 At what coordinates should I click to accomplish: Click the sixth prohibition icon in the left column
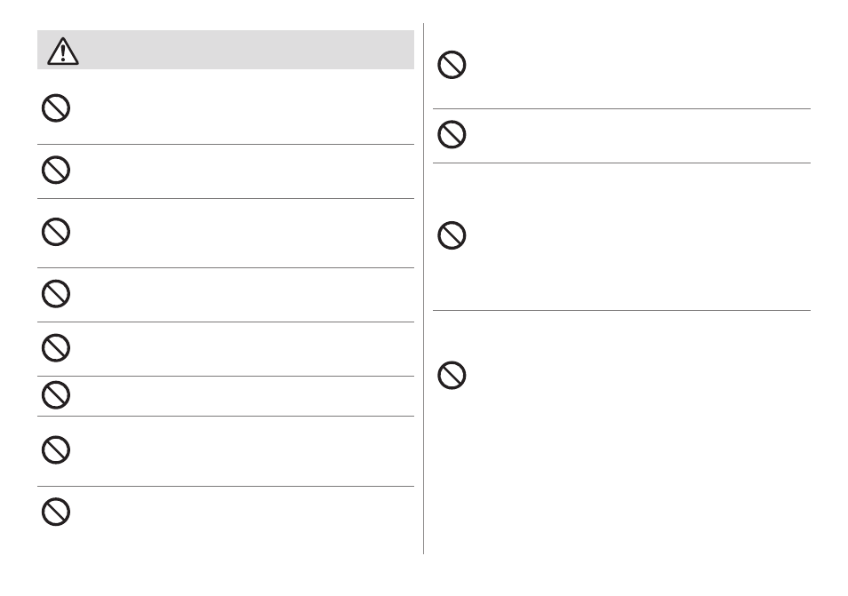pos(56,395)
